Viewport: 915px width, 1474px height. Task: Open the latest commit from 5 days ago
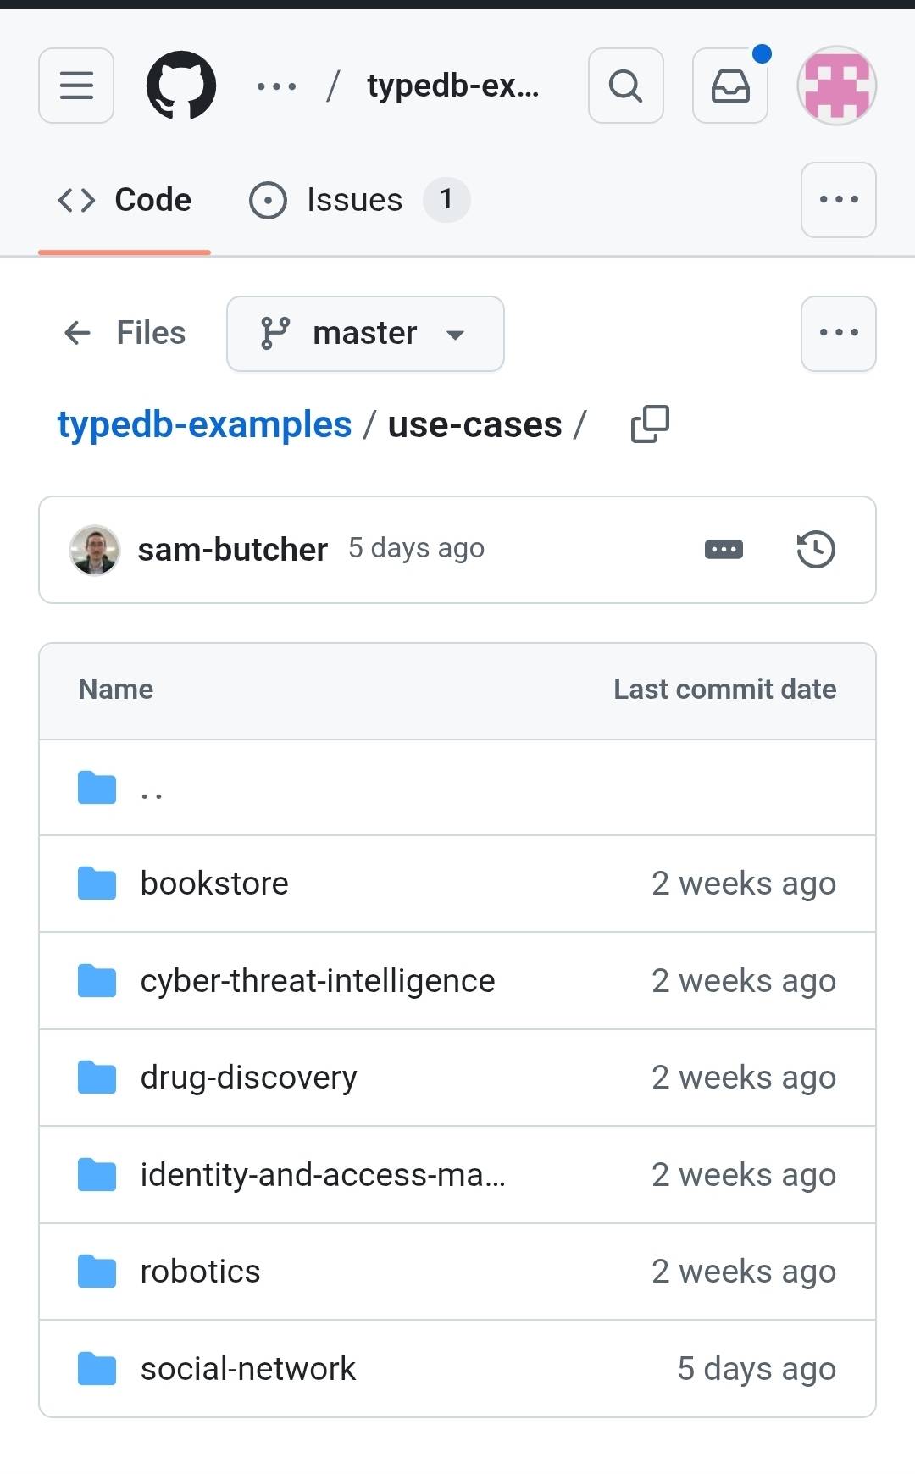(417, 549)
